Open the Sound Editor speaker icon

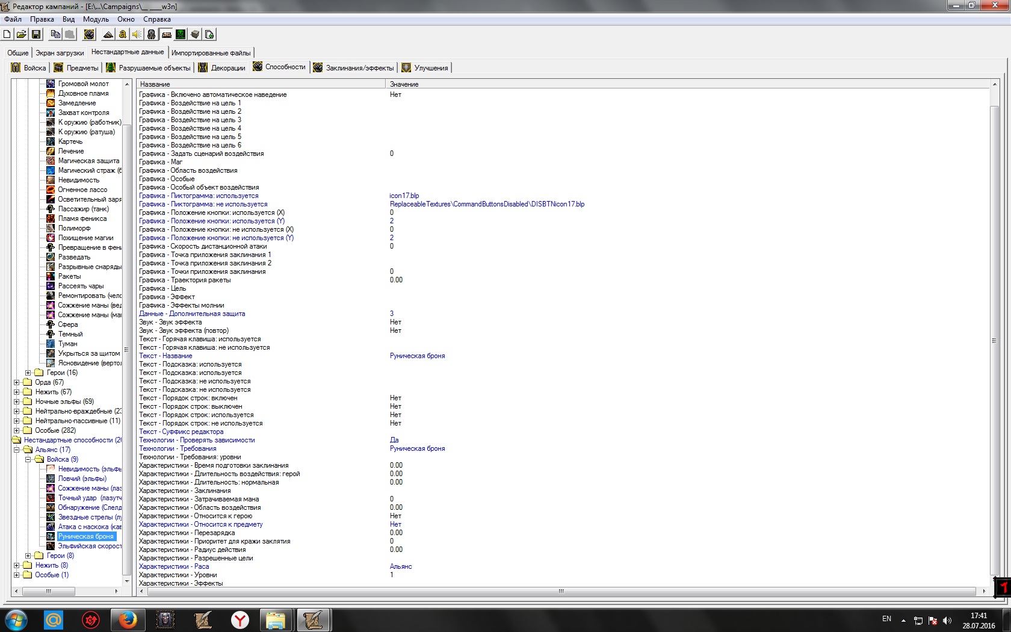[x=137, y=34]
